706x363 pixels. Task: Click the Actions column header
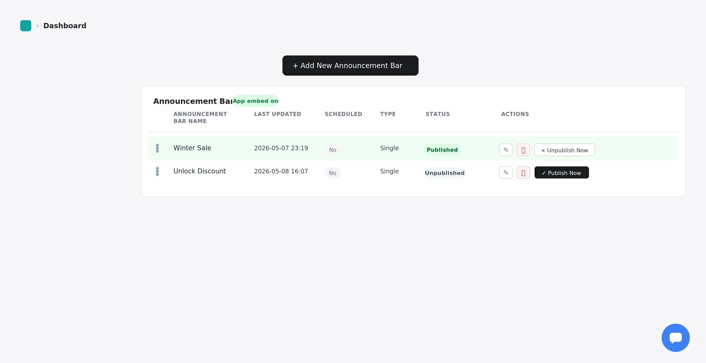[515, 114]
